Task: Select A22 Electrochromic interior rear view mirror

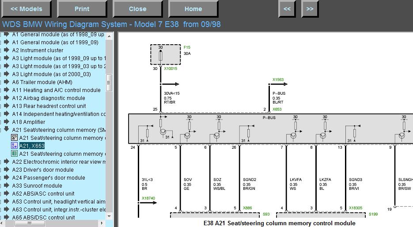Action: click(59, 162)
